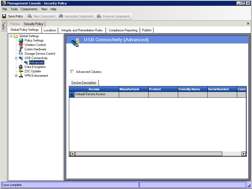This screenshot has width=252, height=189.
Task: Click the Remove Component button label
Action: 116,16
